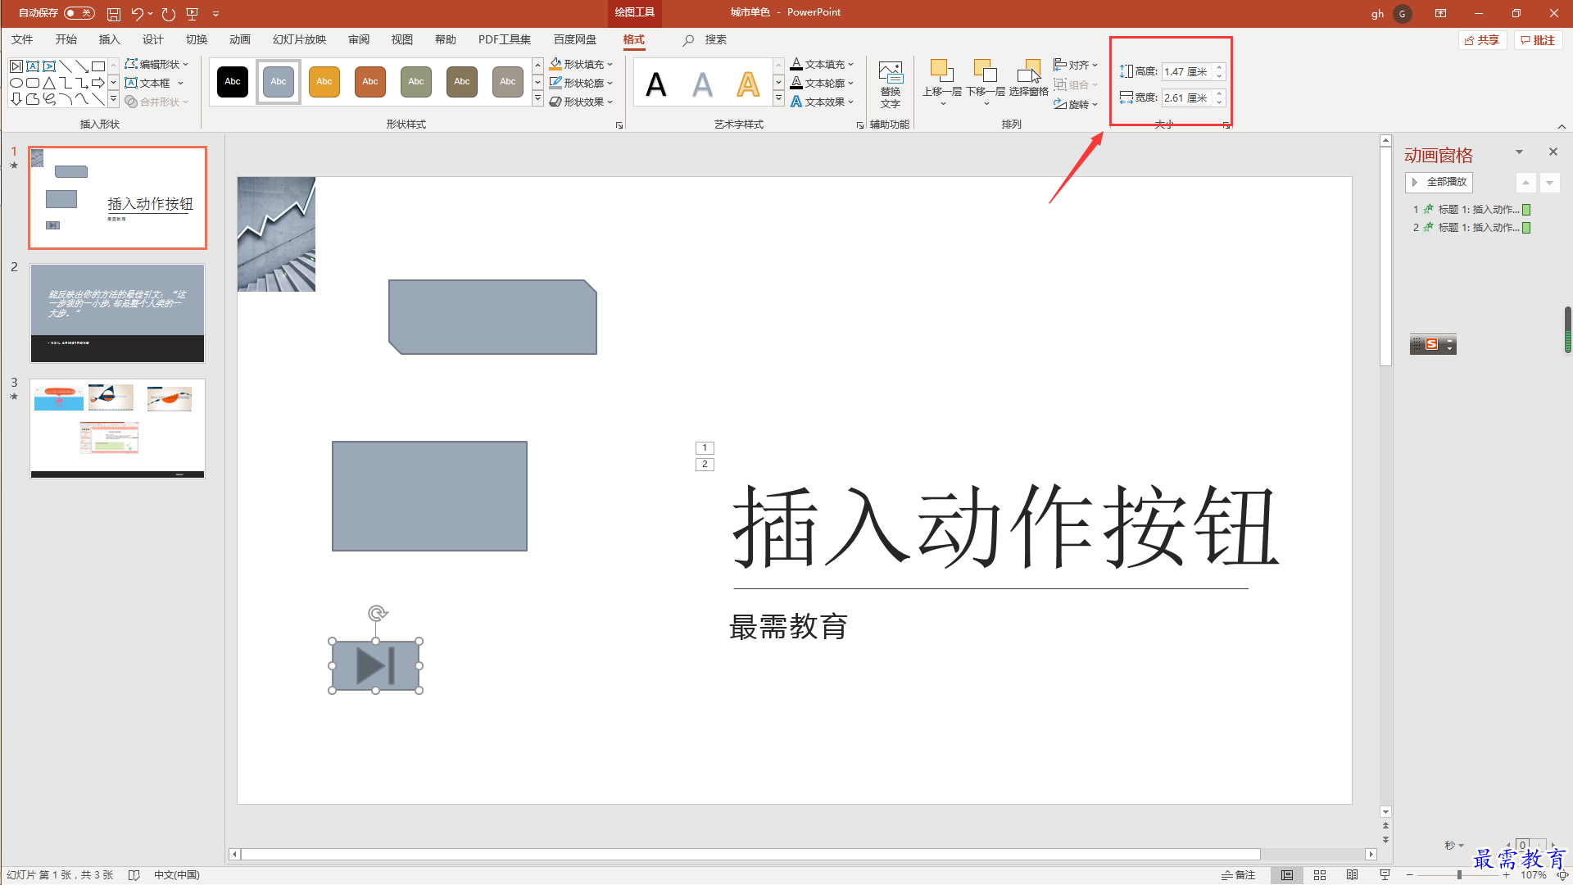
Task: Click the Redo icon in quick access toolbar
Action: pos(169,14)
